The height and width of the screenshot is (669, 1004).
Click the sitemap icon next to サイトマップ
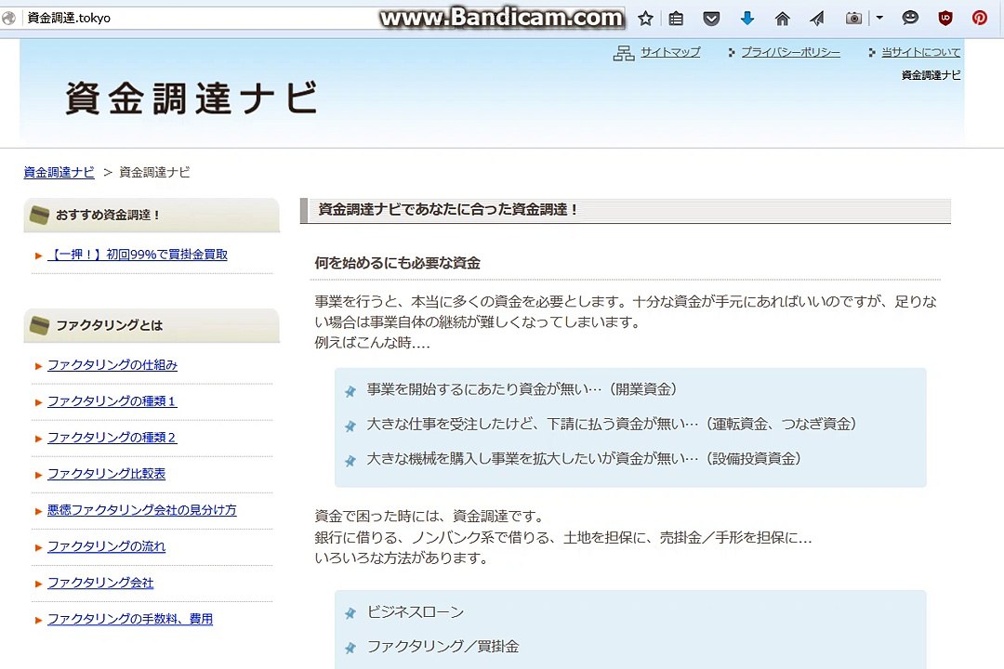pyautogui.click(x=624, y=53)
